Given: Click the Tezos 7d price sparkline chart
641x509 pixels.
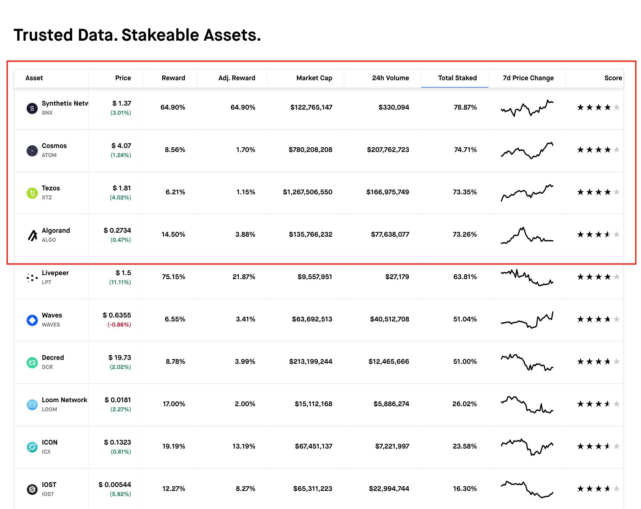Looking at the screenshot, I should point(527,193).
